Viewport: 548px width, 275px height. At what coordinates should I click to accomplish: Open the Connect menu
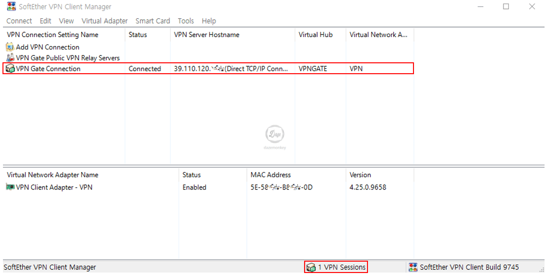tap(19, 21)
